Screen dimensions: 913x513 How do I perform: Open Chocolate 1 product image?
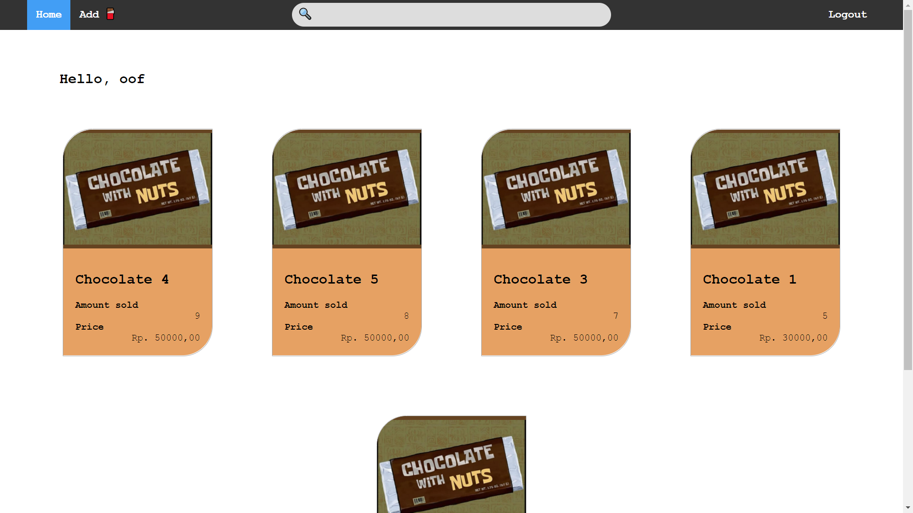[x=765, y=189]
